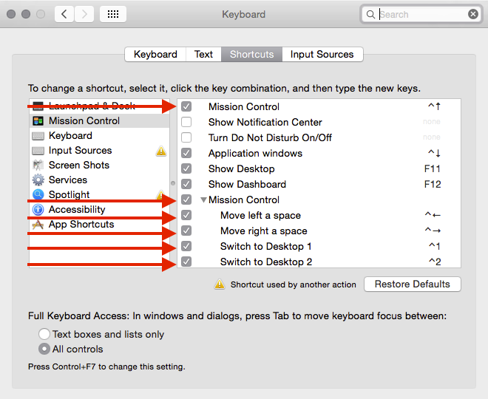Collapse the Mission Control group triangle
This screenshot has width=488, height=399.
coord(203,199)
